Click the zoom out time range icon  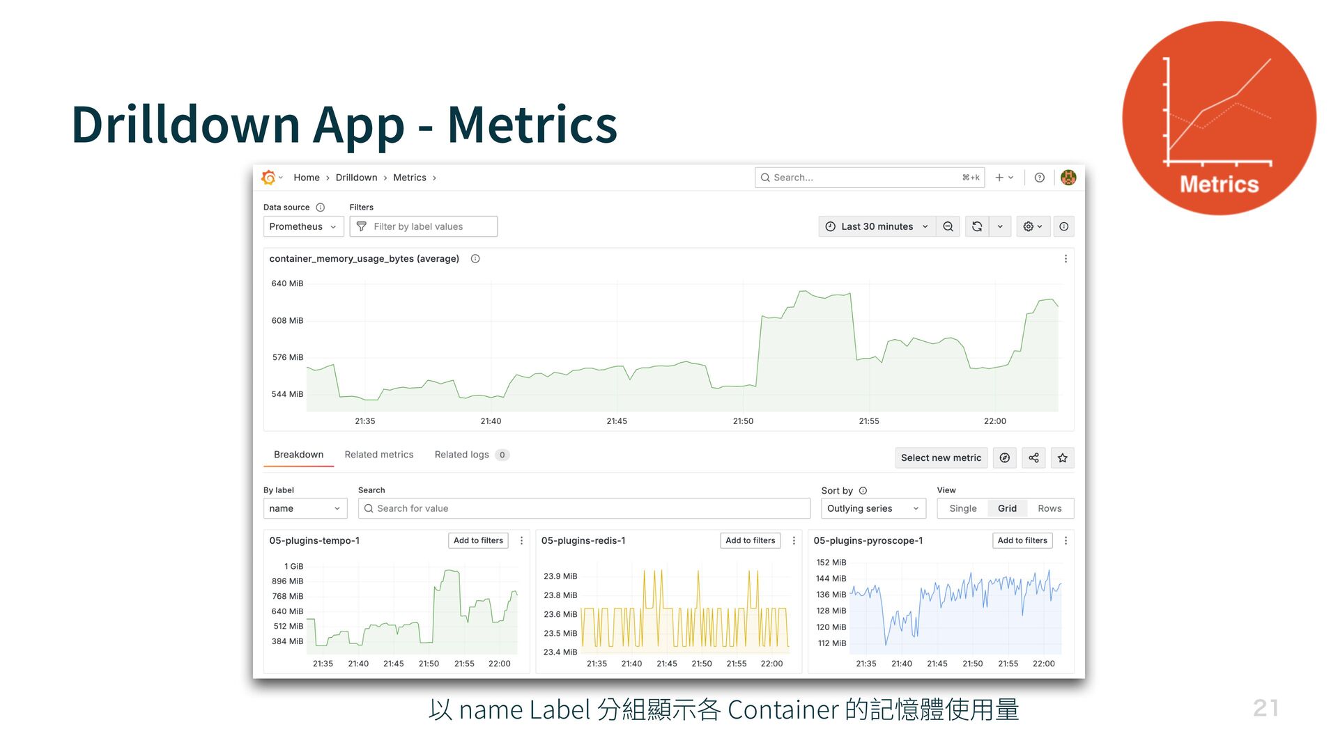click(948, 226)
